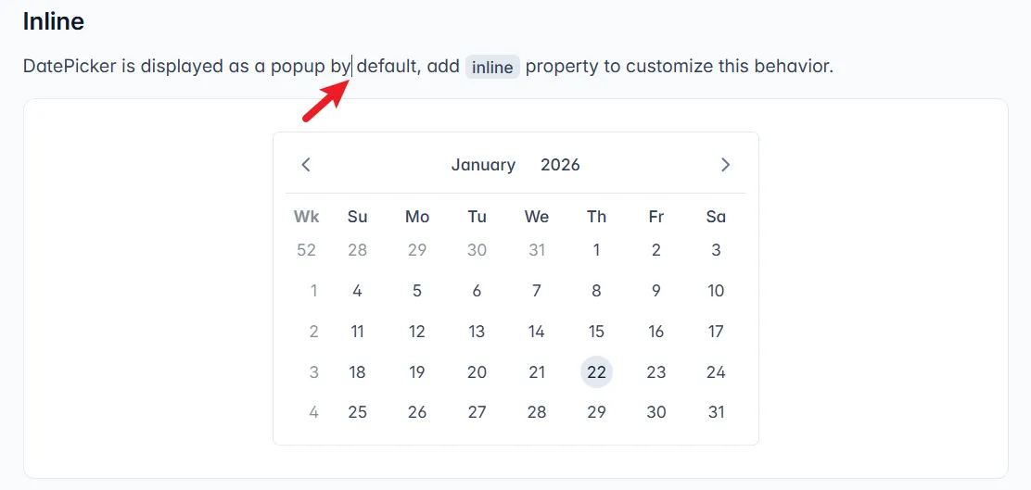Screen dimensions: 1031x490
Task: Go to next month using right chevron
Action: [725, 165]
